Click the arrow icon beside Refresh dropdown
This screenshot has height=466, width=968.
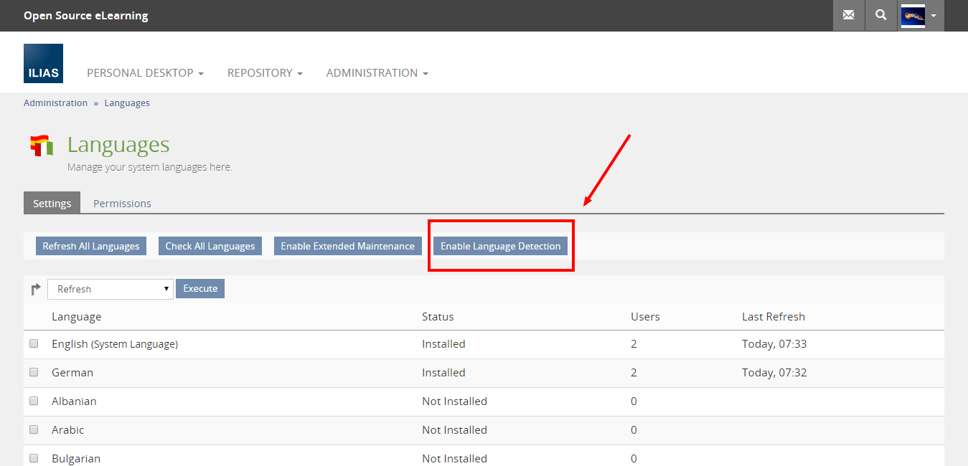(x=36, y=289)
